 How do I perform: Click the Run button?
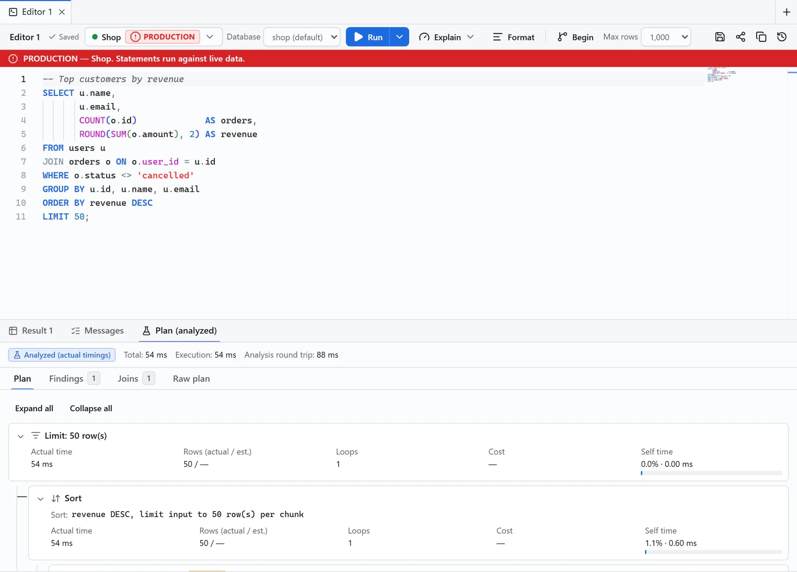click(x=368, y=37)
